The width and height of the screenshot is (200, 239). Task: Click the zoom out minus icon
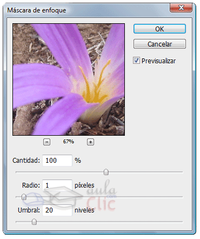click(x=46, y=142)
